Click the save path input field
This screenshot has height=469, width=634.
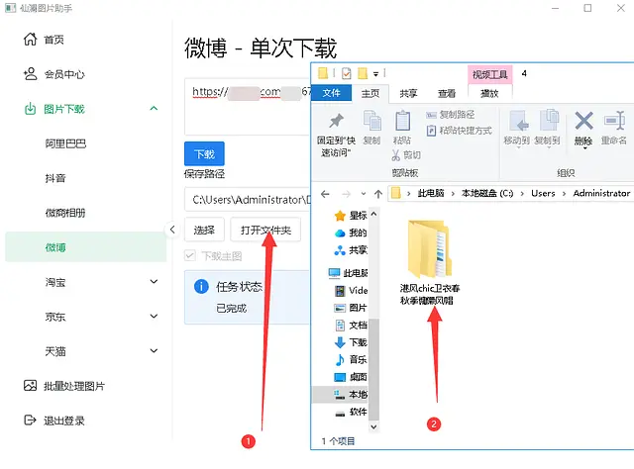click(x=248, y=200)
